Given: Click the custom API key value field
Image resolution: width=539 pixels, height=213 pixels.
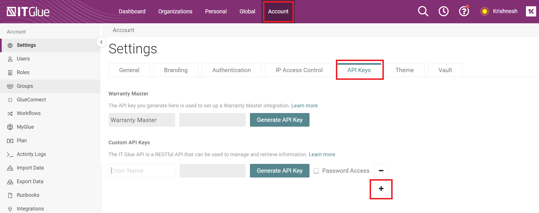Looking at the screenshot, I should (212, 171).
